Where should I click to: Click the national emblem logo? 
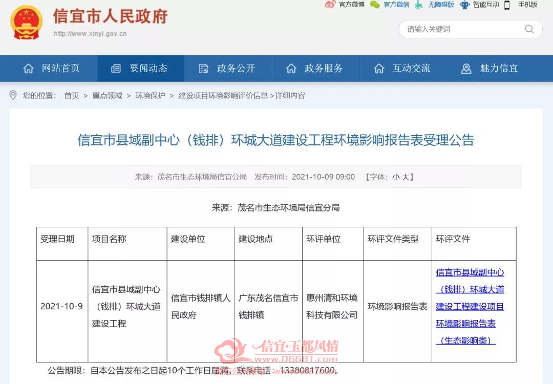(27, 22)
